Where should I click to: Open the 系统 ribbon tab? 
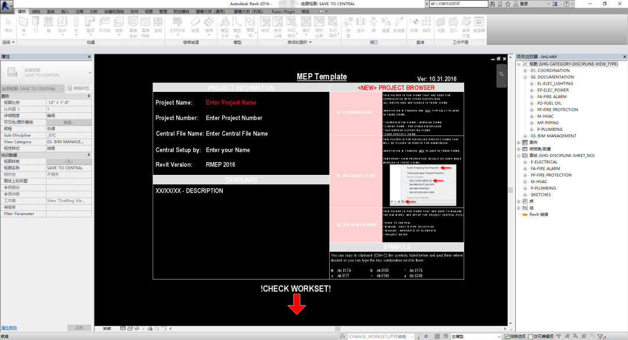point(51,12)
